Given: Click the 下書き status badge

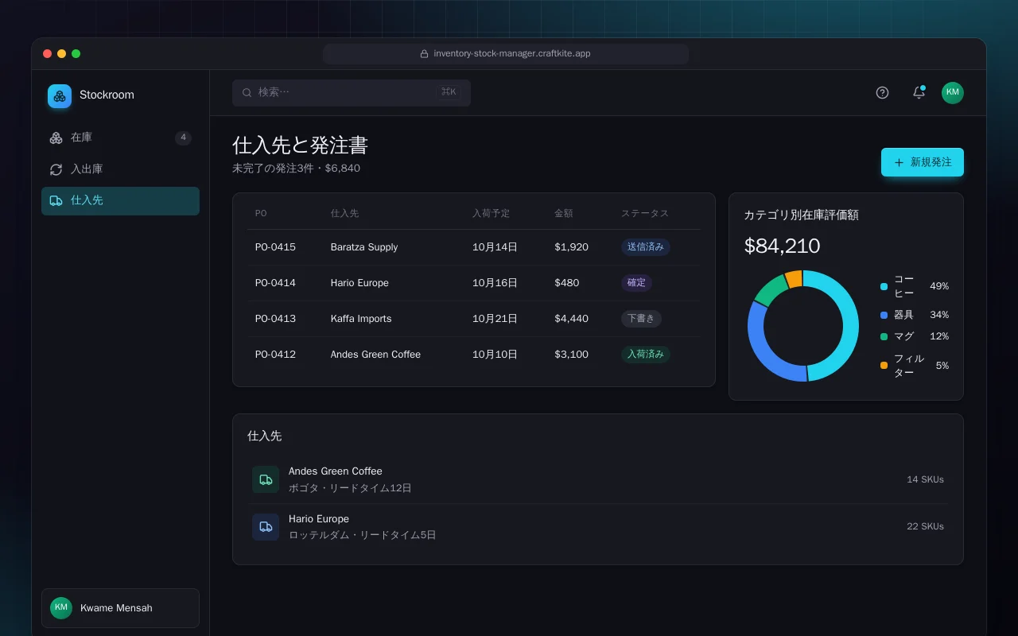Looking at the screenshot, I should (641, 319).
